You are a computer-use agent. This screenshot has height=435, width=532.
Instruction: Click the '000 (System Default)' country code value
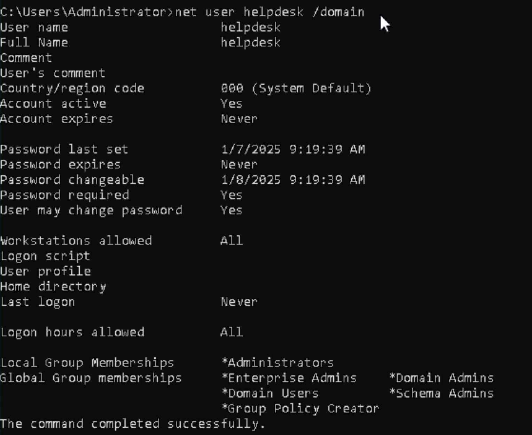(x=296, y=88)
